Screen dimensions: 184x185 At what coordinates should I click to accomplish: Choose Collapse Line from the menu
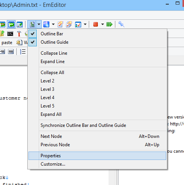(97, 53)
